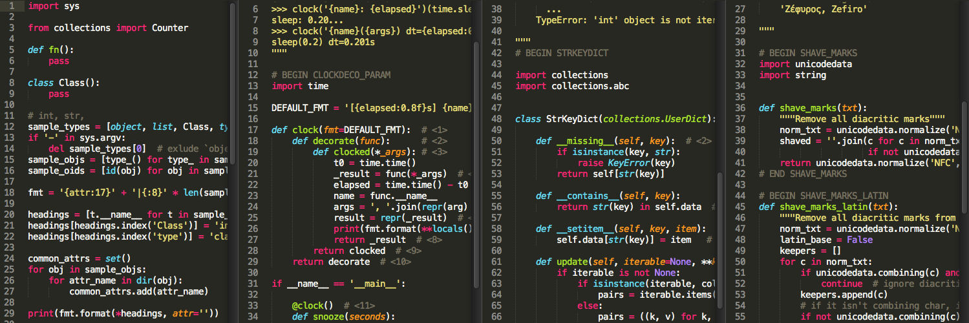Click 'def snooze(seconds):' line
969x323 pixels.
coord(344,317)
